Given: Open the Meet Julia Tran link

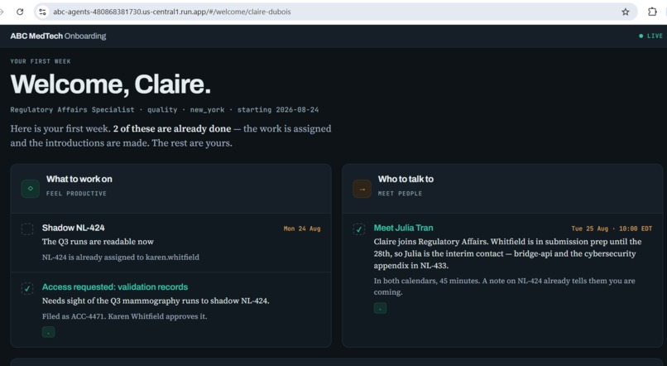Looking at the screenshot, I should pyautogui.click(x=403, y=228).
